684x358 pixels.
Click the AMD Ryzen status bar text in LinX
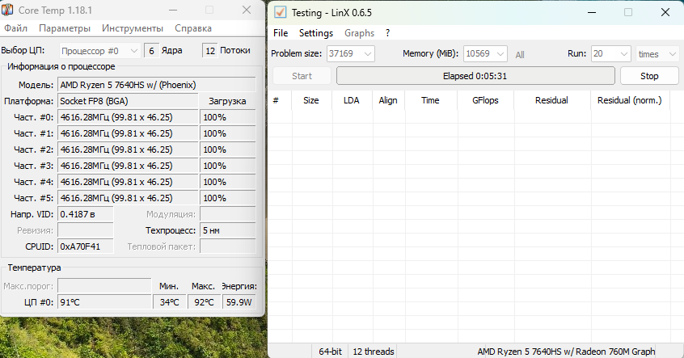[566, 351]
